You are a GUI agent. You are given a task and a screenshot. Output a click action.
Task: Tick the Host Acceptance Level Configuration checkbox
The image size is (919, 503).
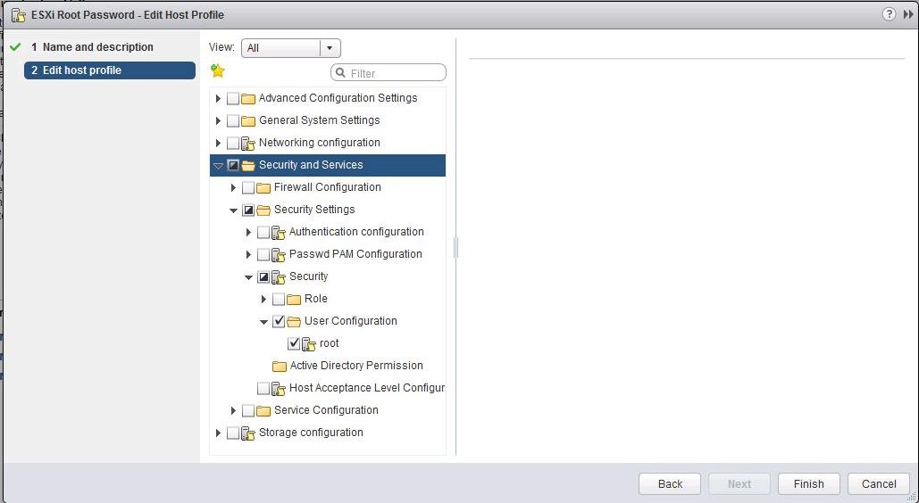(x=263, y=388)
